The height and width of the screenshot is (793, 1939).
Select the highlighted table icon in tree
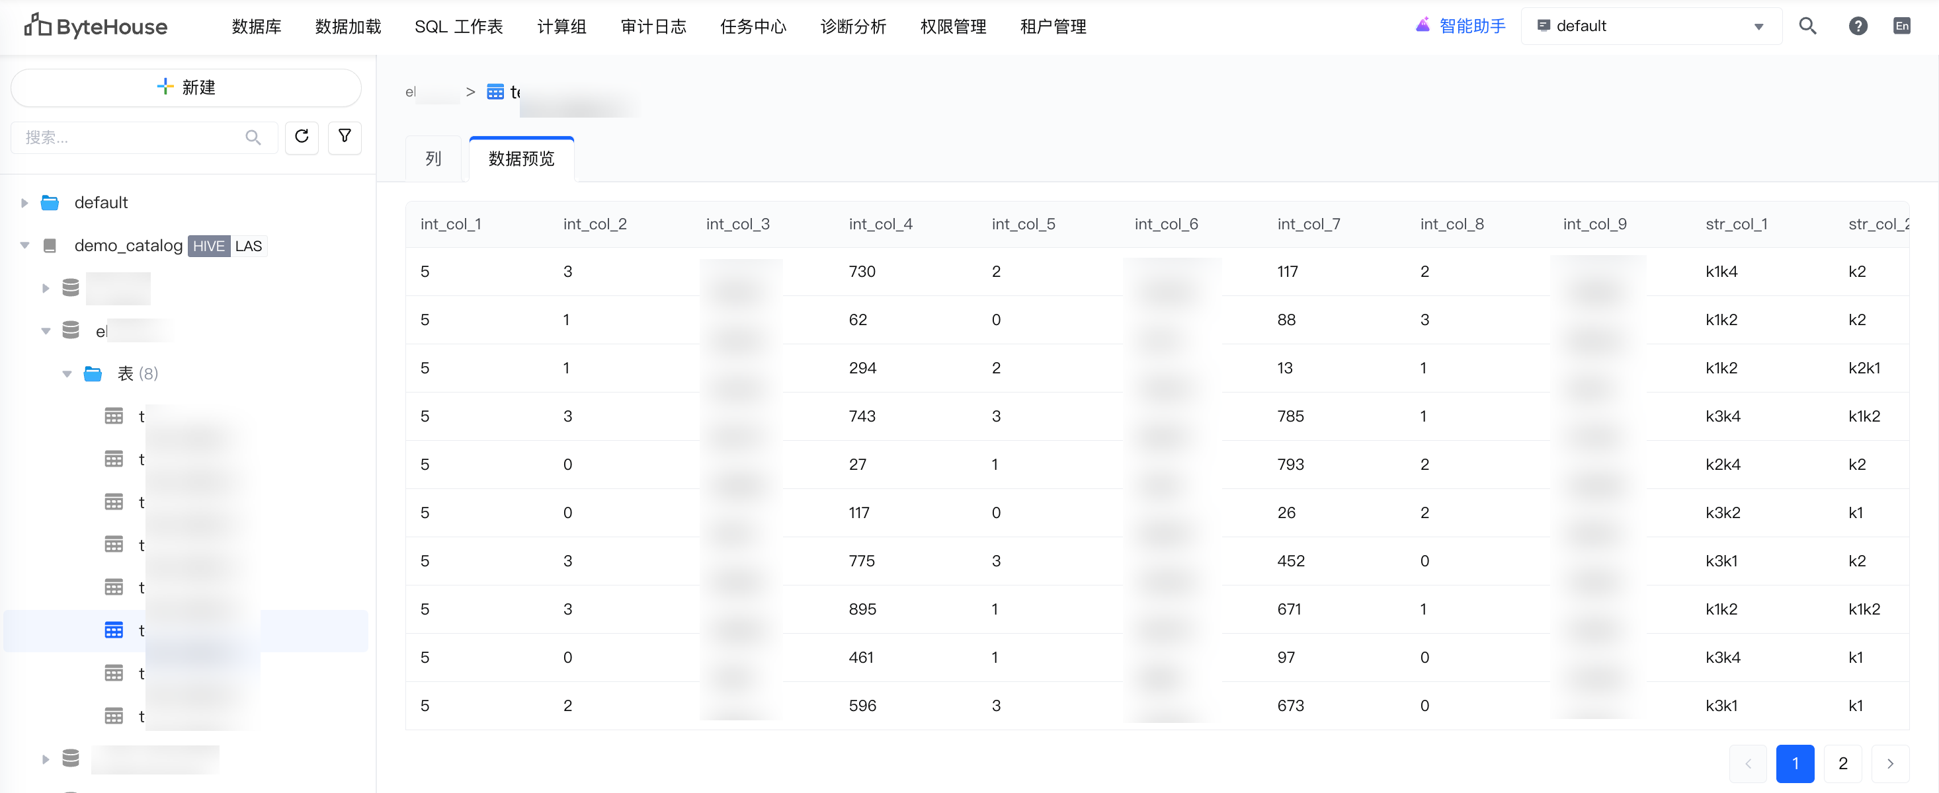click(x=114, y=630)
